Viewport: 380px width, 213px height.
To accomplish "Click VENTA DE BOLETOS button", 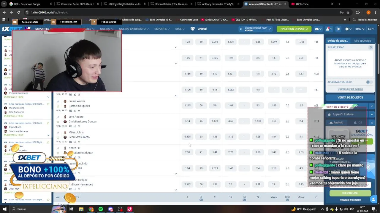I will (350, 97).
